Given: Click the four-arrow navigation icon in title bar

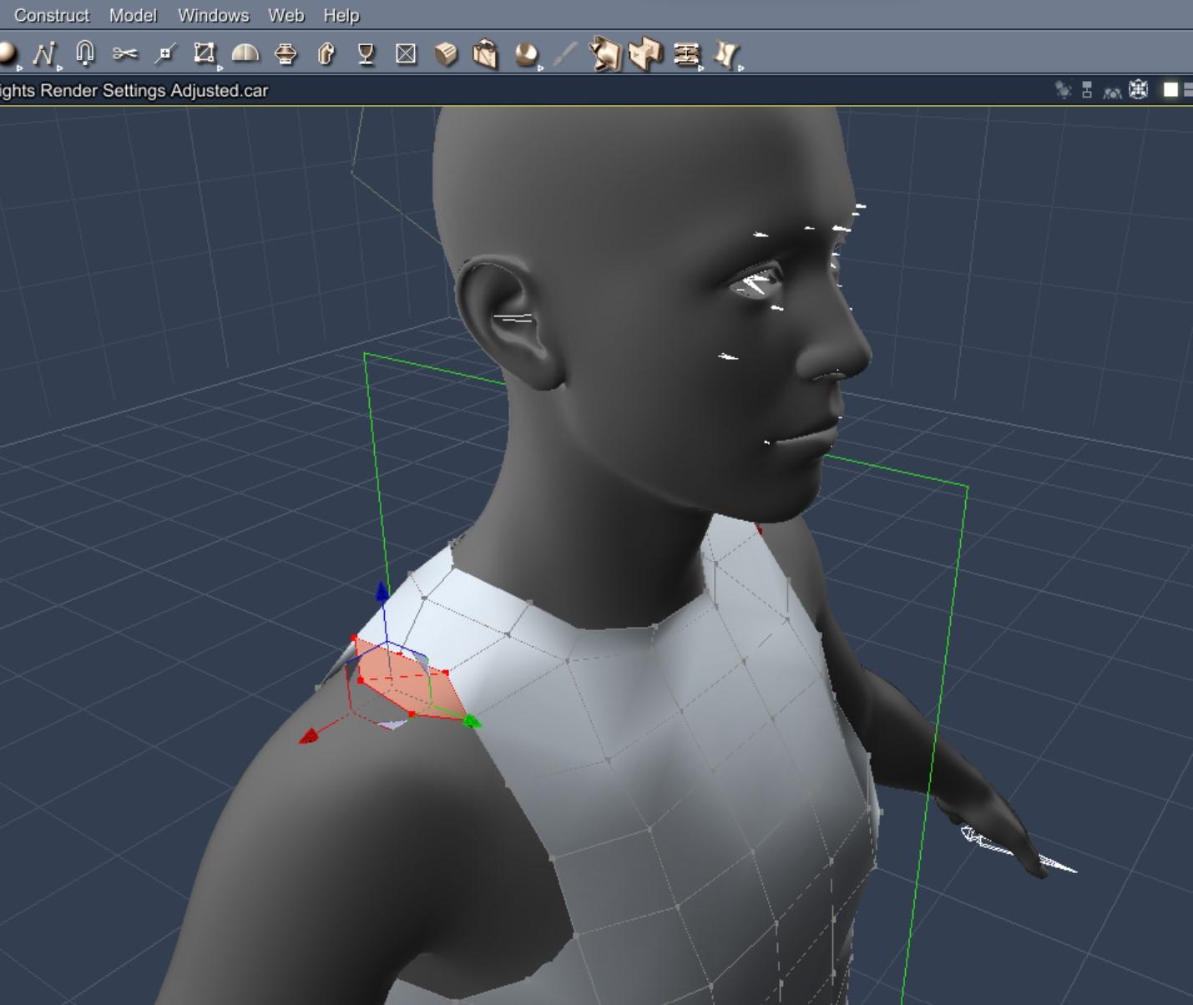Looking at the screenshot, I should click(x=1139, y=89).
